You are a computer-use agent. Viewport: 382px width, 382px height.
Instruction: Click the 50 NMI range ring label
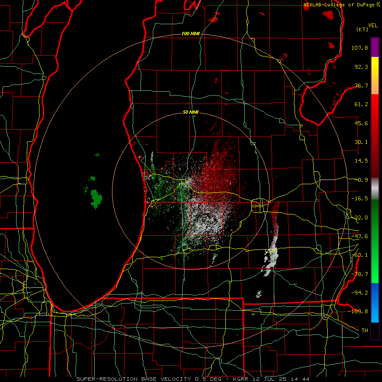click(191, 112)
